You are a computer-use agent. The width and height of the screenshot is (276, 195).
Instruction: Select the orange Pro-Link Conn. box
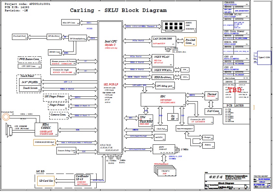[190, 42]
